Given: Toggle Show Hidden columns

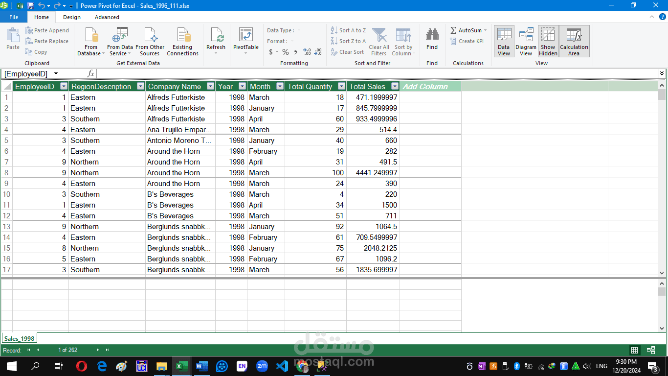Looking at the screenshot, I should tap(548, 42).
